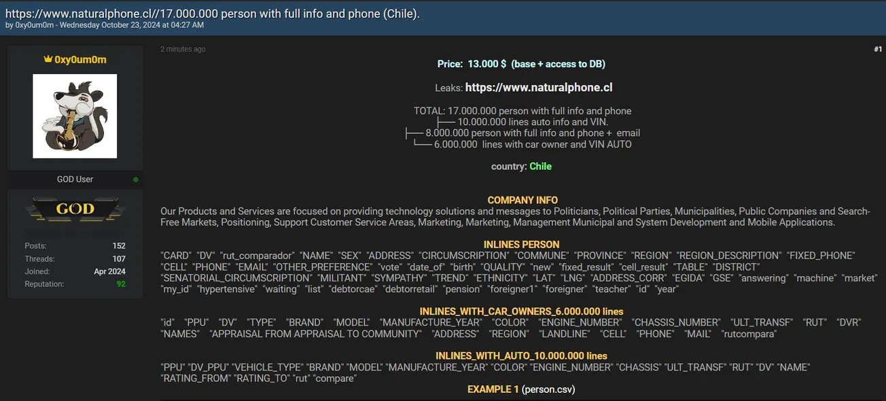Open the #1 post permalink
The width and height of the screenshot is (886, 401).
877,49
